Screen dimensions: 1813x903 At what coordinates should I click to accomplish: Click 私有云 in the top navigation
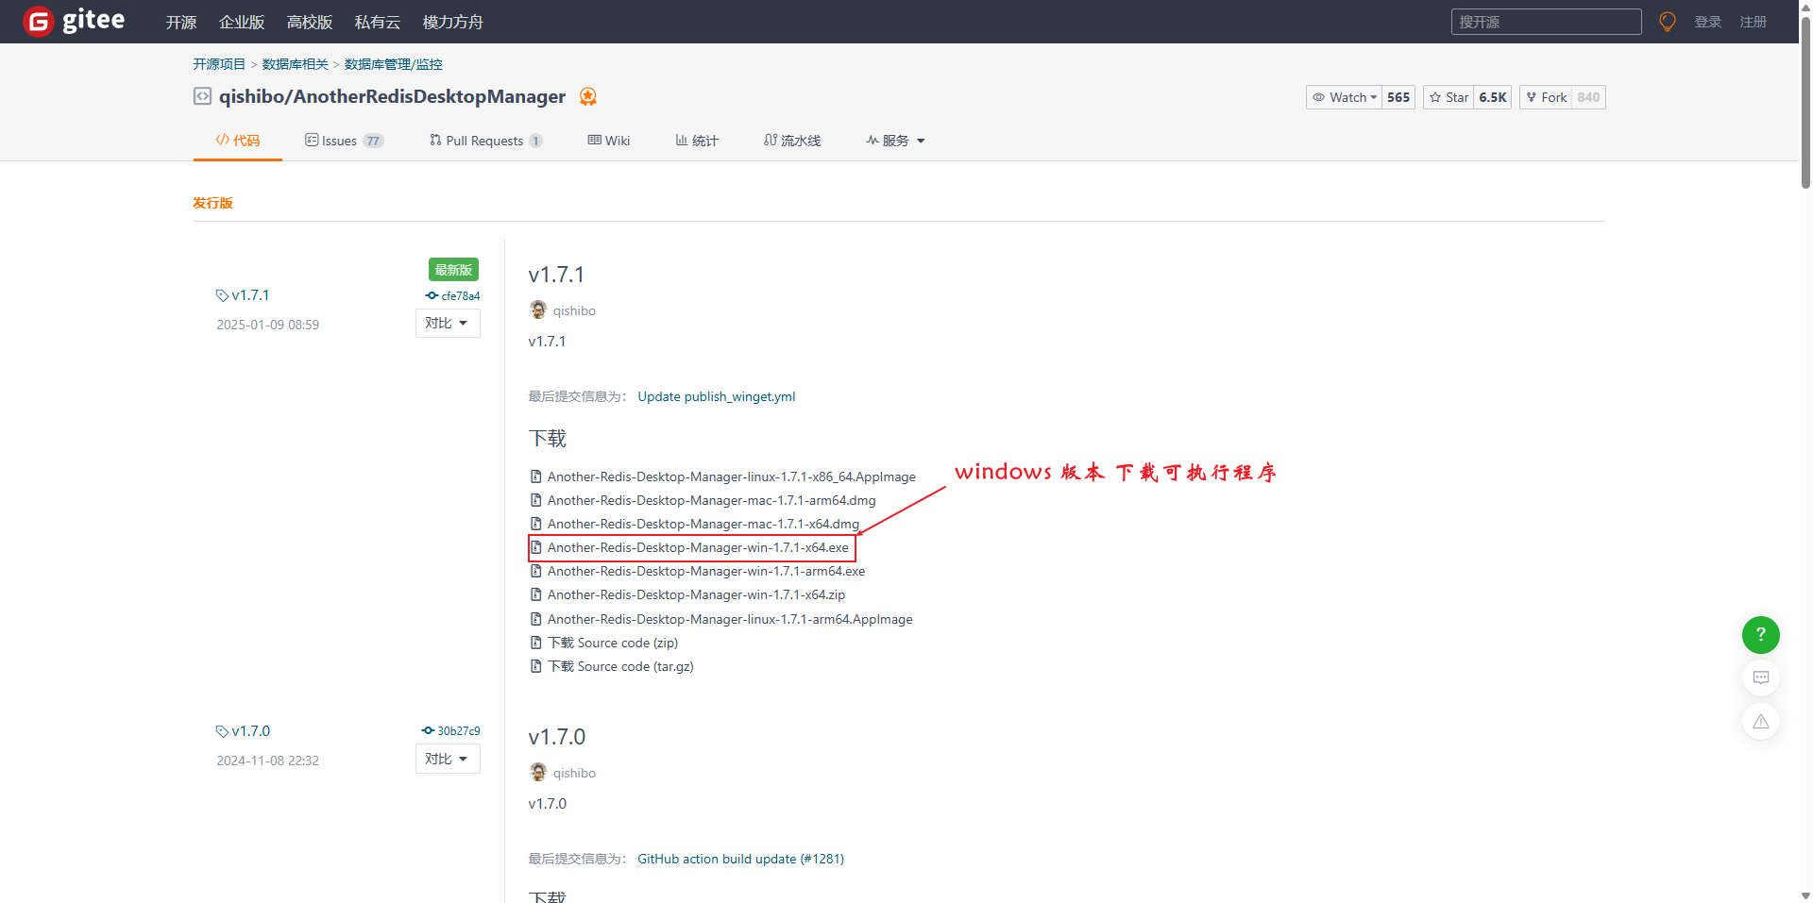(378, 22)
